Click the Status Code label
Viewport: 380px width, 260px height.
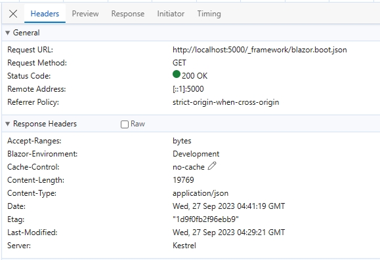click(29, 76)
